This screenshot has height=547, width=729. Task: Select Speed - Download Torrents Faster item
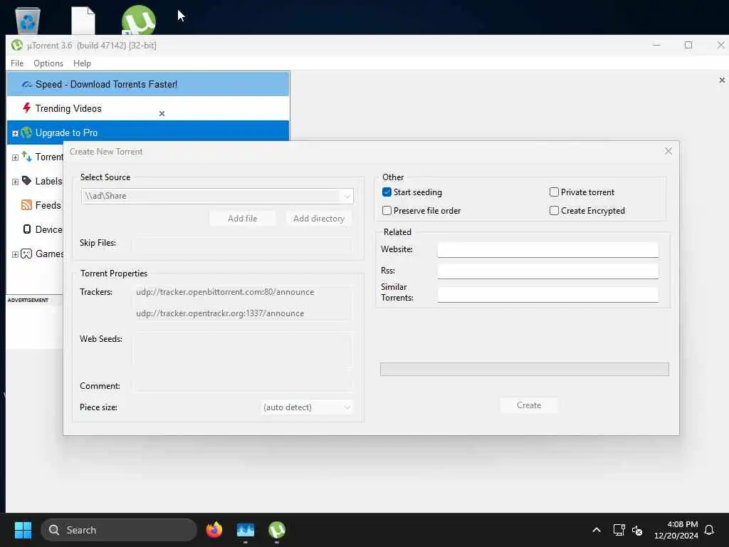pos(148,84)
